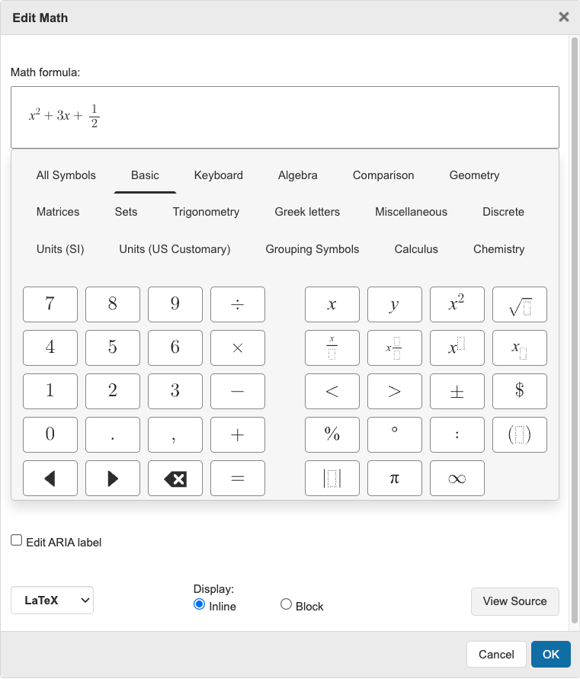
Task: Click the dialog vertical scrollbar
Action: [575, 331]
